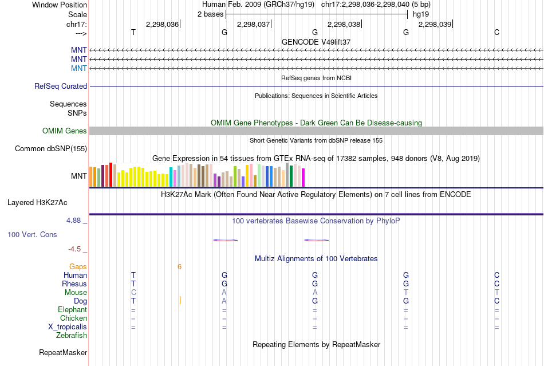544x366 pixels.
Task: Click the cyan bar in GTEx chart
Action: pyautogui.click(x=171, y=177)
